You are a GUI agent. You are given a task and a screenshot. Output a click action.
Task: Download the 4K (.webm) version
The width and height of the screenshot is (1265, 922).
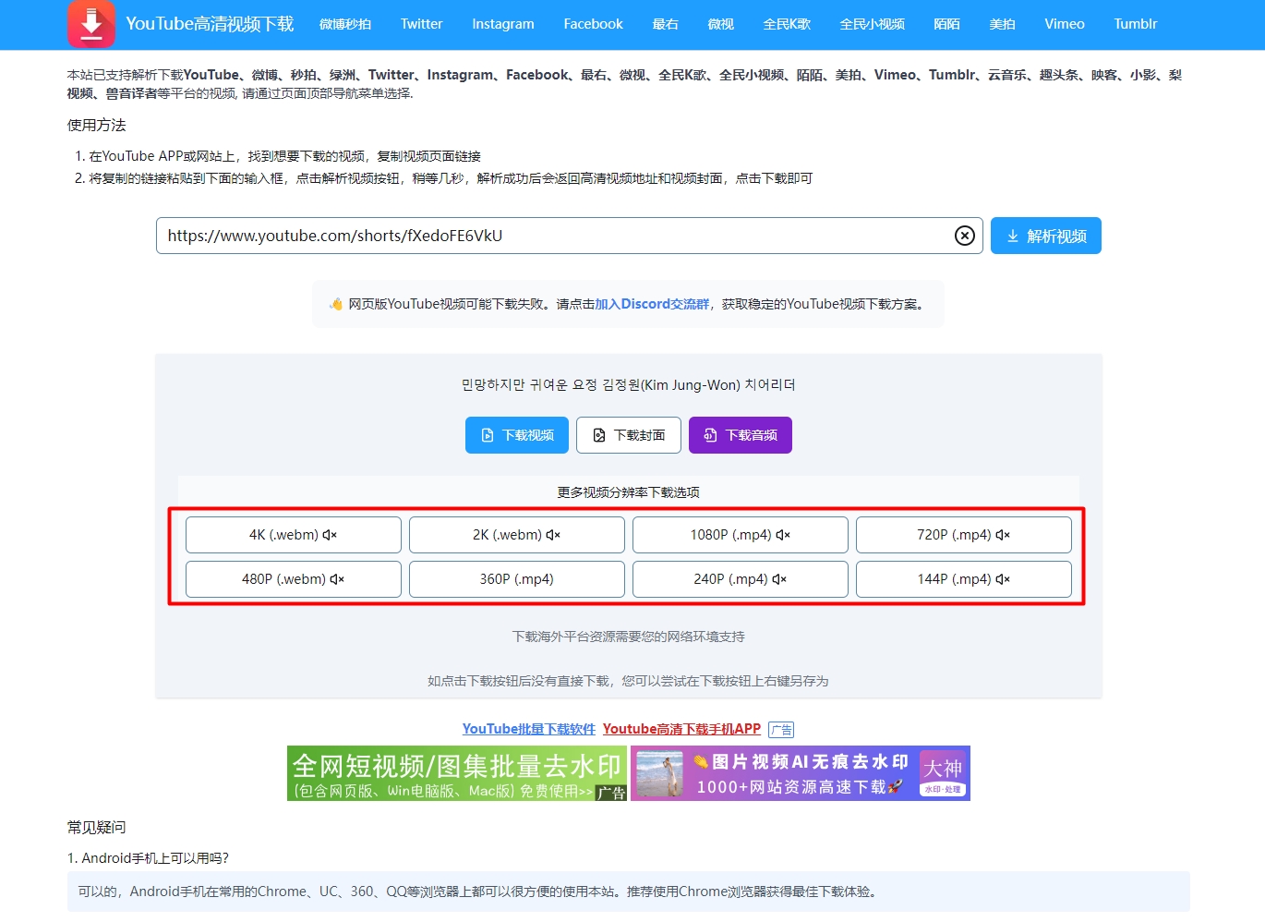294,535
